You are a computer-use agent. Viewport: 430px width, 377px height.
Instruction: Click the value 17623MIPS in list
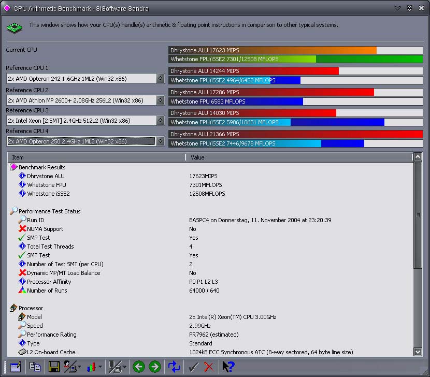(203, 176)
